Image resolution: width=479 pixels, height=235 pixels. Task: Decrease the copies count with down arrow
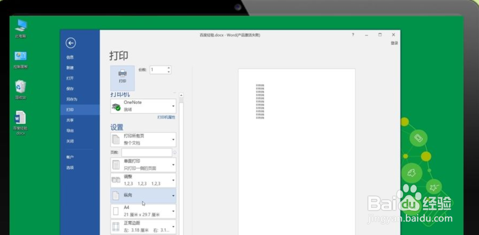169,72
